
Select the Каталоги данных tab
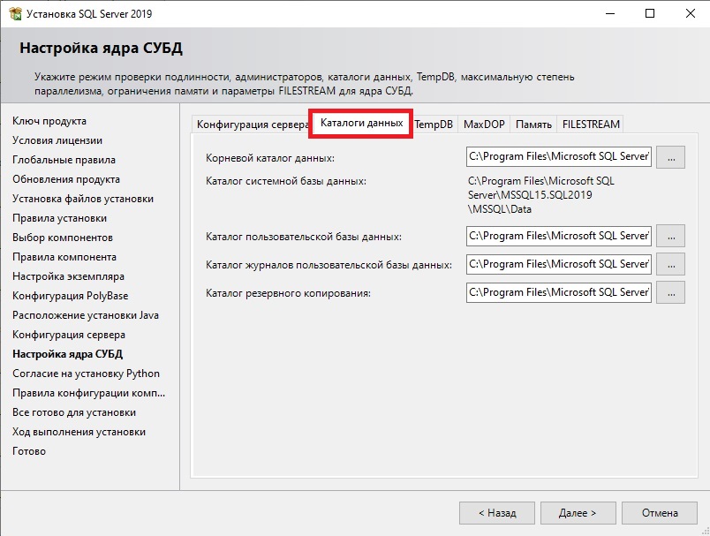361,123
